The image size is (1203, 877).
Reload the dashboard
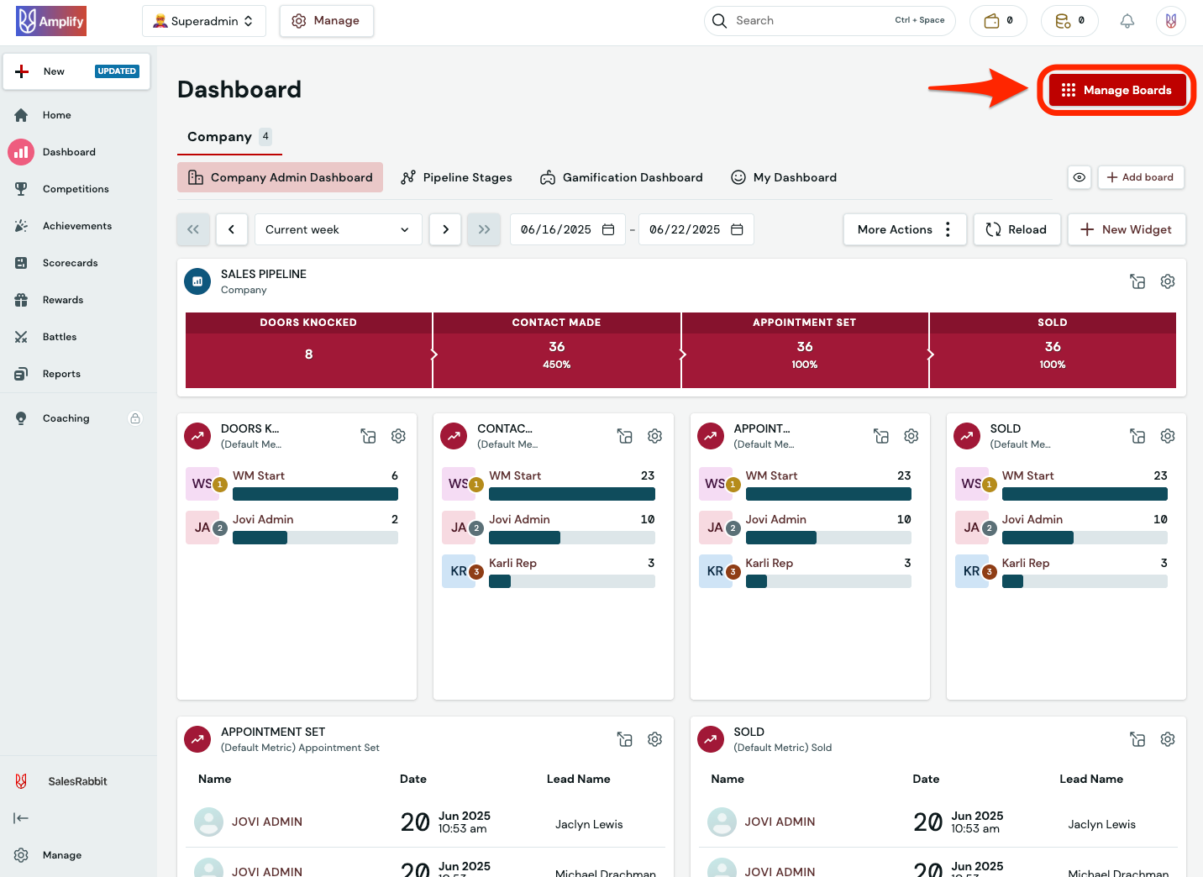click(x=1017, y=229)
